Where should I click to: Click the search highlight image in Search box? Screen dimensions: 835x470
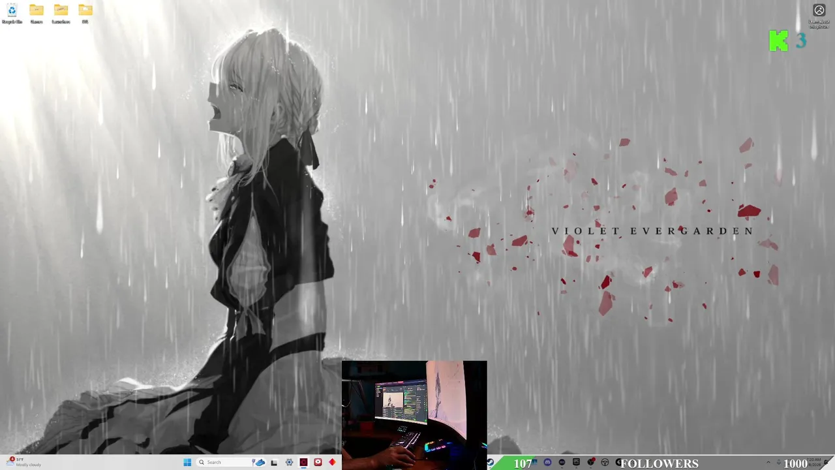(259, 462)
